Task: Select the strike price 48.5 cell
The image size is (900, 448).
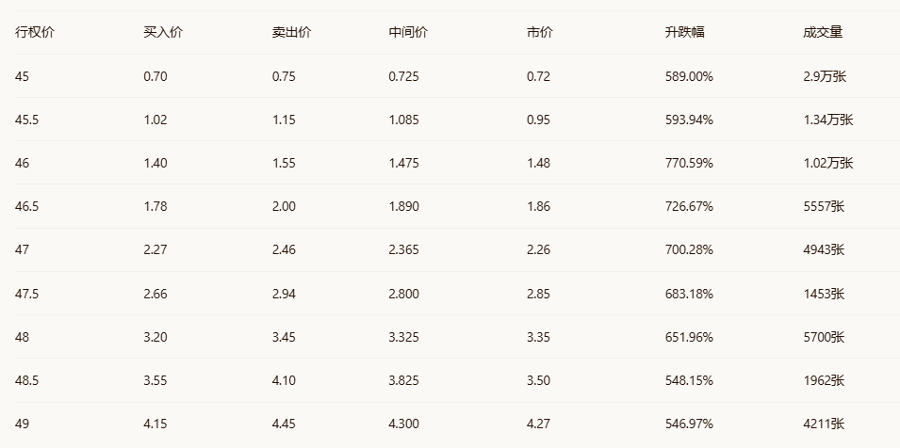Action: 26,380
